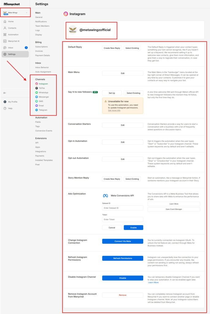Click the Settings gear icon in sidebar
This screenshot has width=210, height=314.
pyautogui.click(x=5, y=54)
